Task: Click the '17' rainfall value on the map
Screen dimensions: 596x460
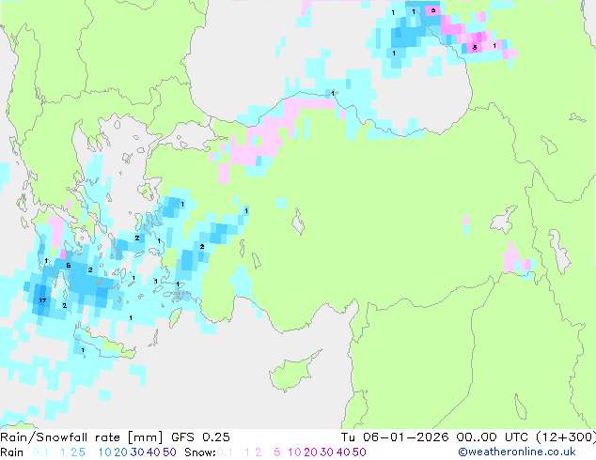Action: pos(42,300)
